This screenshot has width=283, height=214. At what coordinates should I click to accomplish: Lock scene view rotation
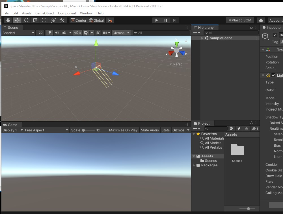(186, 41)
